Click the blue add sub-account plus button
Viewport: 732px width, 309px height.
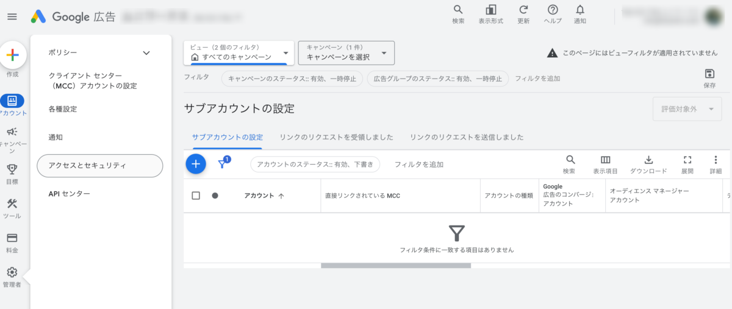[x=196, y=164]
